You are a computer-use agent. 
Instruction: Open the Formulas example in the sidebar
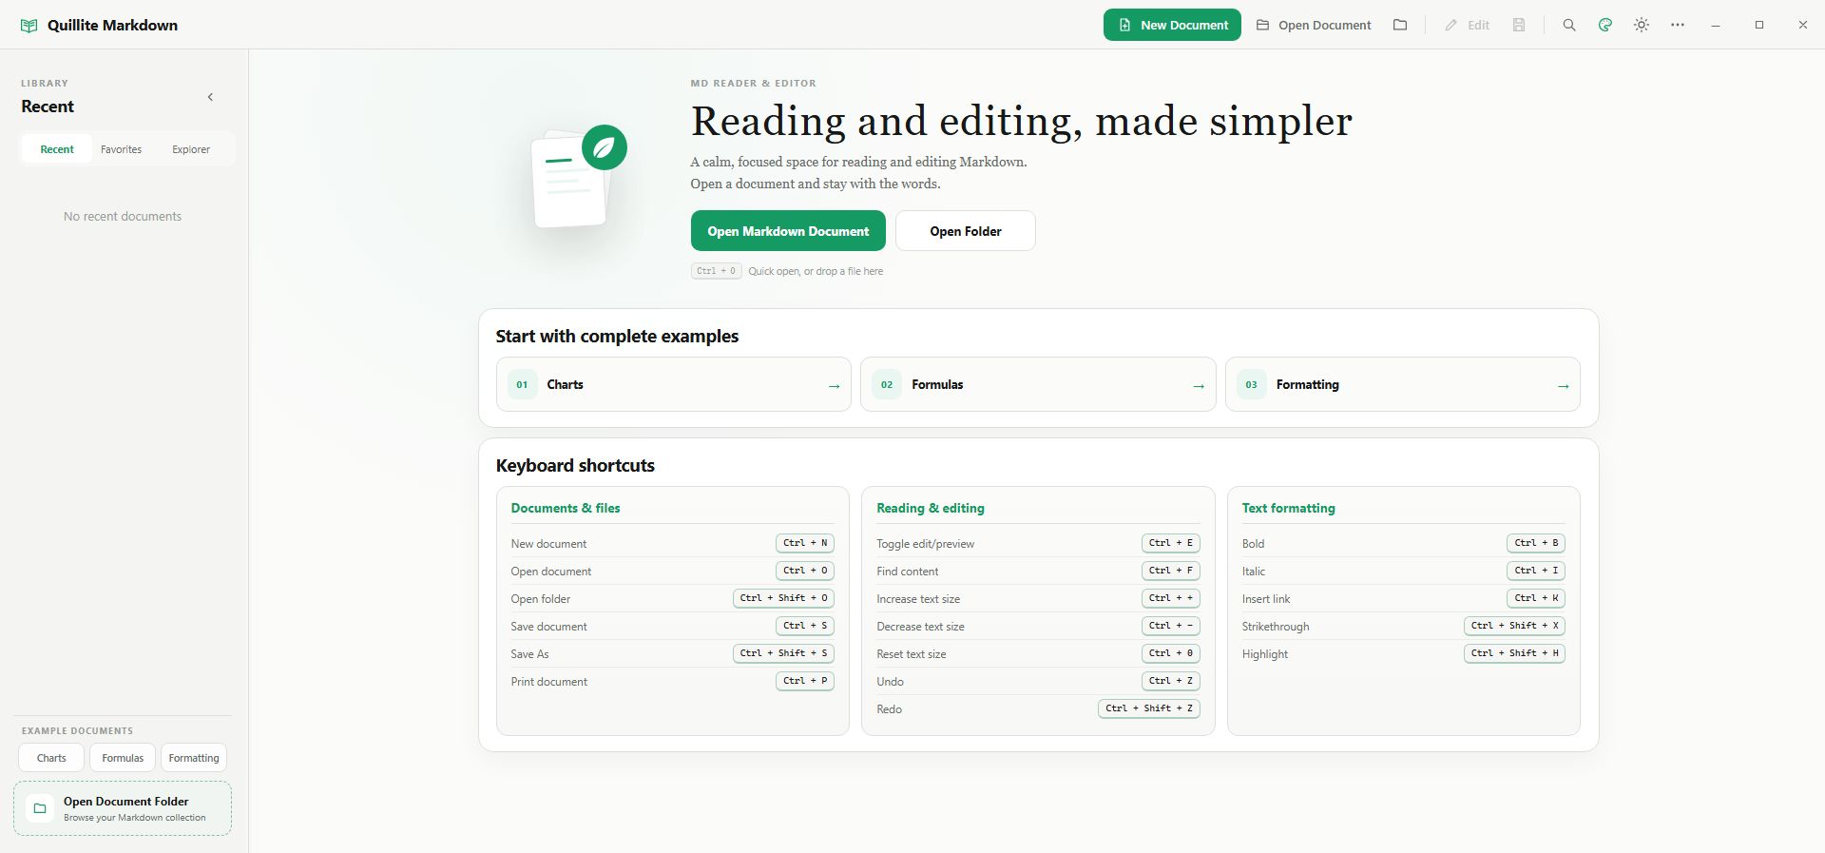point(123,758)
